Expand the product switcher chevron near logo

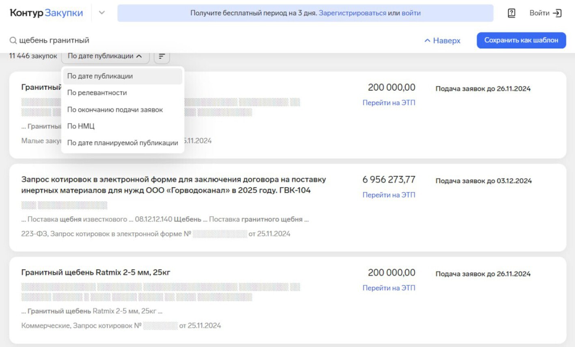pyautogui.click(x=102, y=13)
